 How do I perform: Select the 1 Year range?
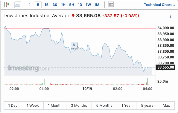(x=127, y=106)
